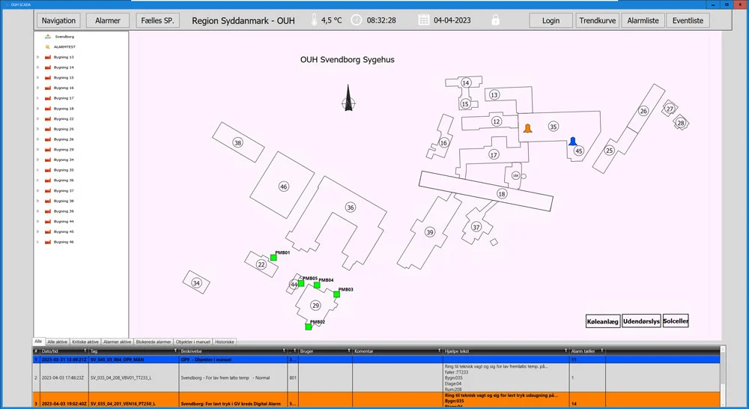The height and width of the screenshot is (409, 749).
Task: Click the compass north arrow on map
Action: tap(347, 99)
